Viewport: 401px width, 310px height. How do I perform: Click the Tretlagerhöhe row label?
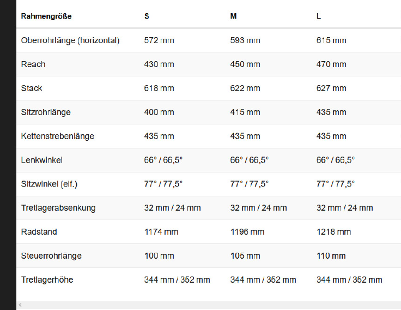(47, 280)
